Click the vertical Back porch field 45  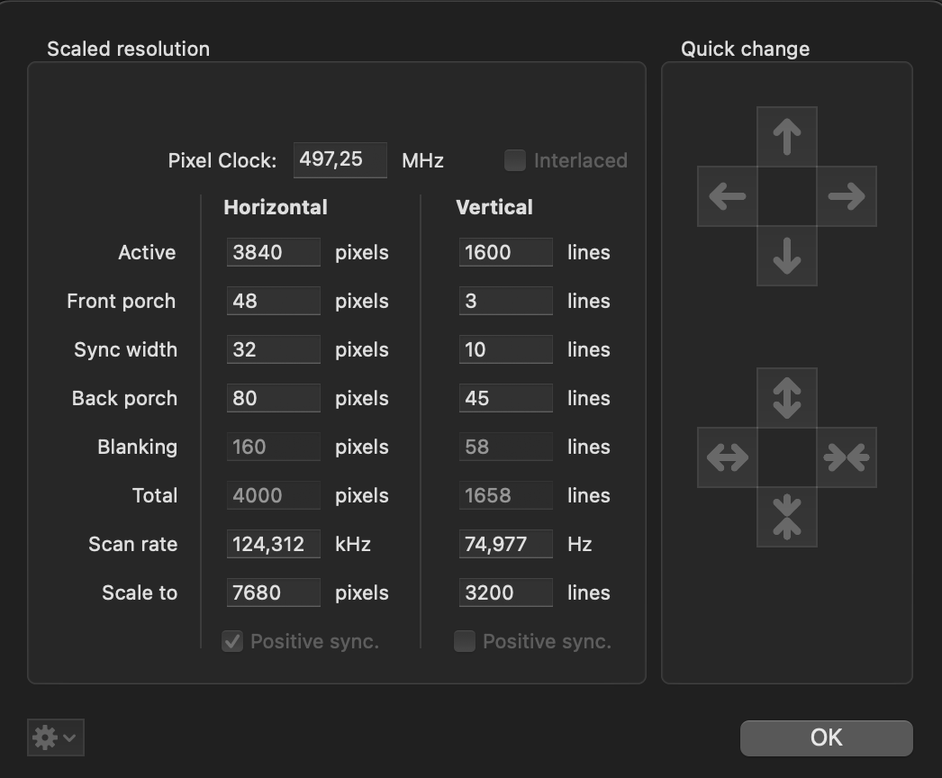[x=506, y=398]
